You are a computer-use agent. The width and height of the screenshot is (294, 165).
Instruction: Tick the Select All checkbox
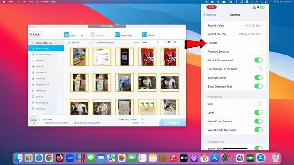(x=69, y=43)
